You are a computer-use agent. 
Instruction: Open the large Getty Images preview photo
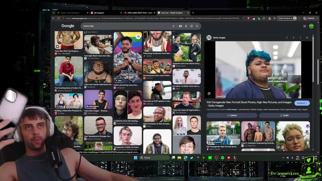[x=258, y=70]
